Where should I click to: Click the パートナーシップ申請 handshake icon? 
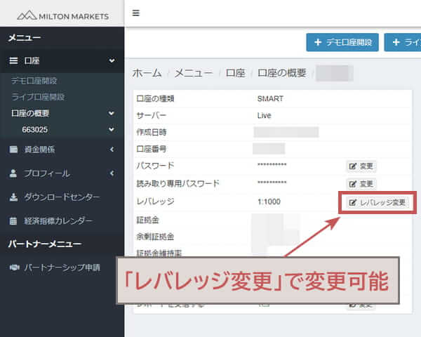(15, 267)
